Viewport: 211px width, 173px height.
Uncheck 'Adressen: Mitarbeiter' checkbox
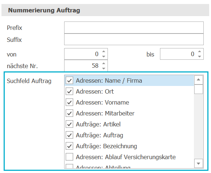(70, 113)
